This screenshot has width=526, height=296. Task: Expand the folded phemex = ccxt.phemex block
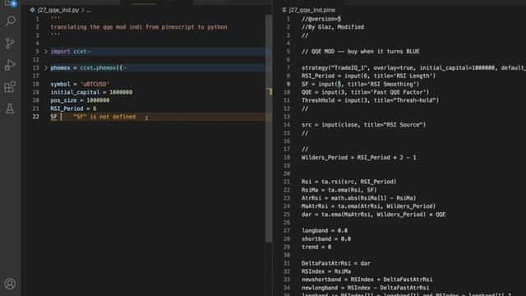[x=46, y=67]
